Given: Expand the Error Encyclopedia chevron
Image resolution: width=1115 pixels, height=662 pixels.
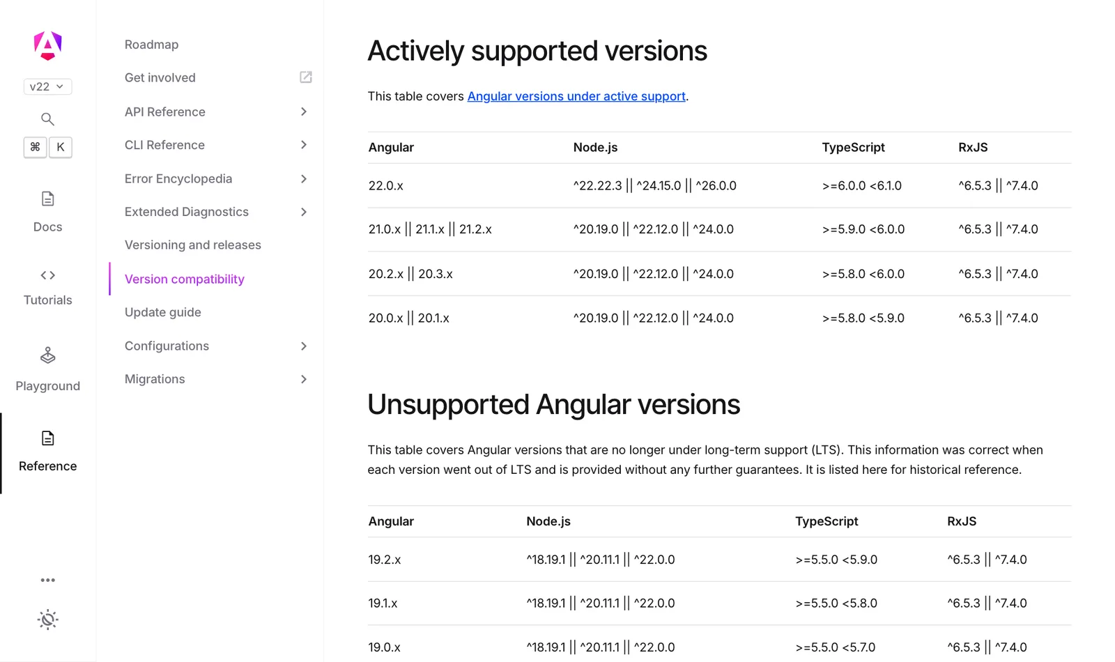Looking at the screenshot, I should coord(304,178).
